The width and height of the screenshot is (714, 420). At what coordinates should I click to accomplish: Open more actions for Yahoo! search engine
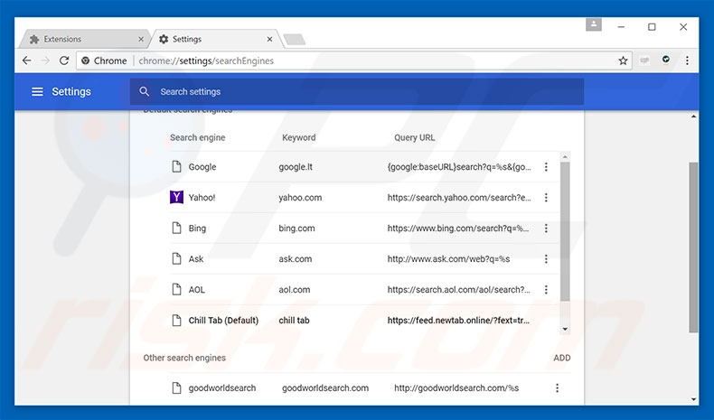click(546, 198)
